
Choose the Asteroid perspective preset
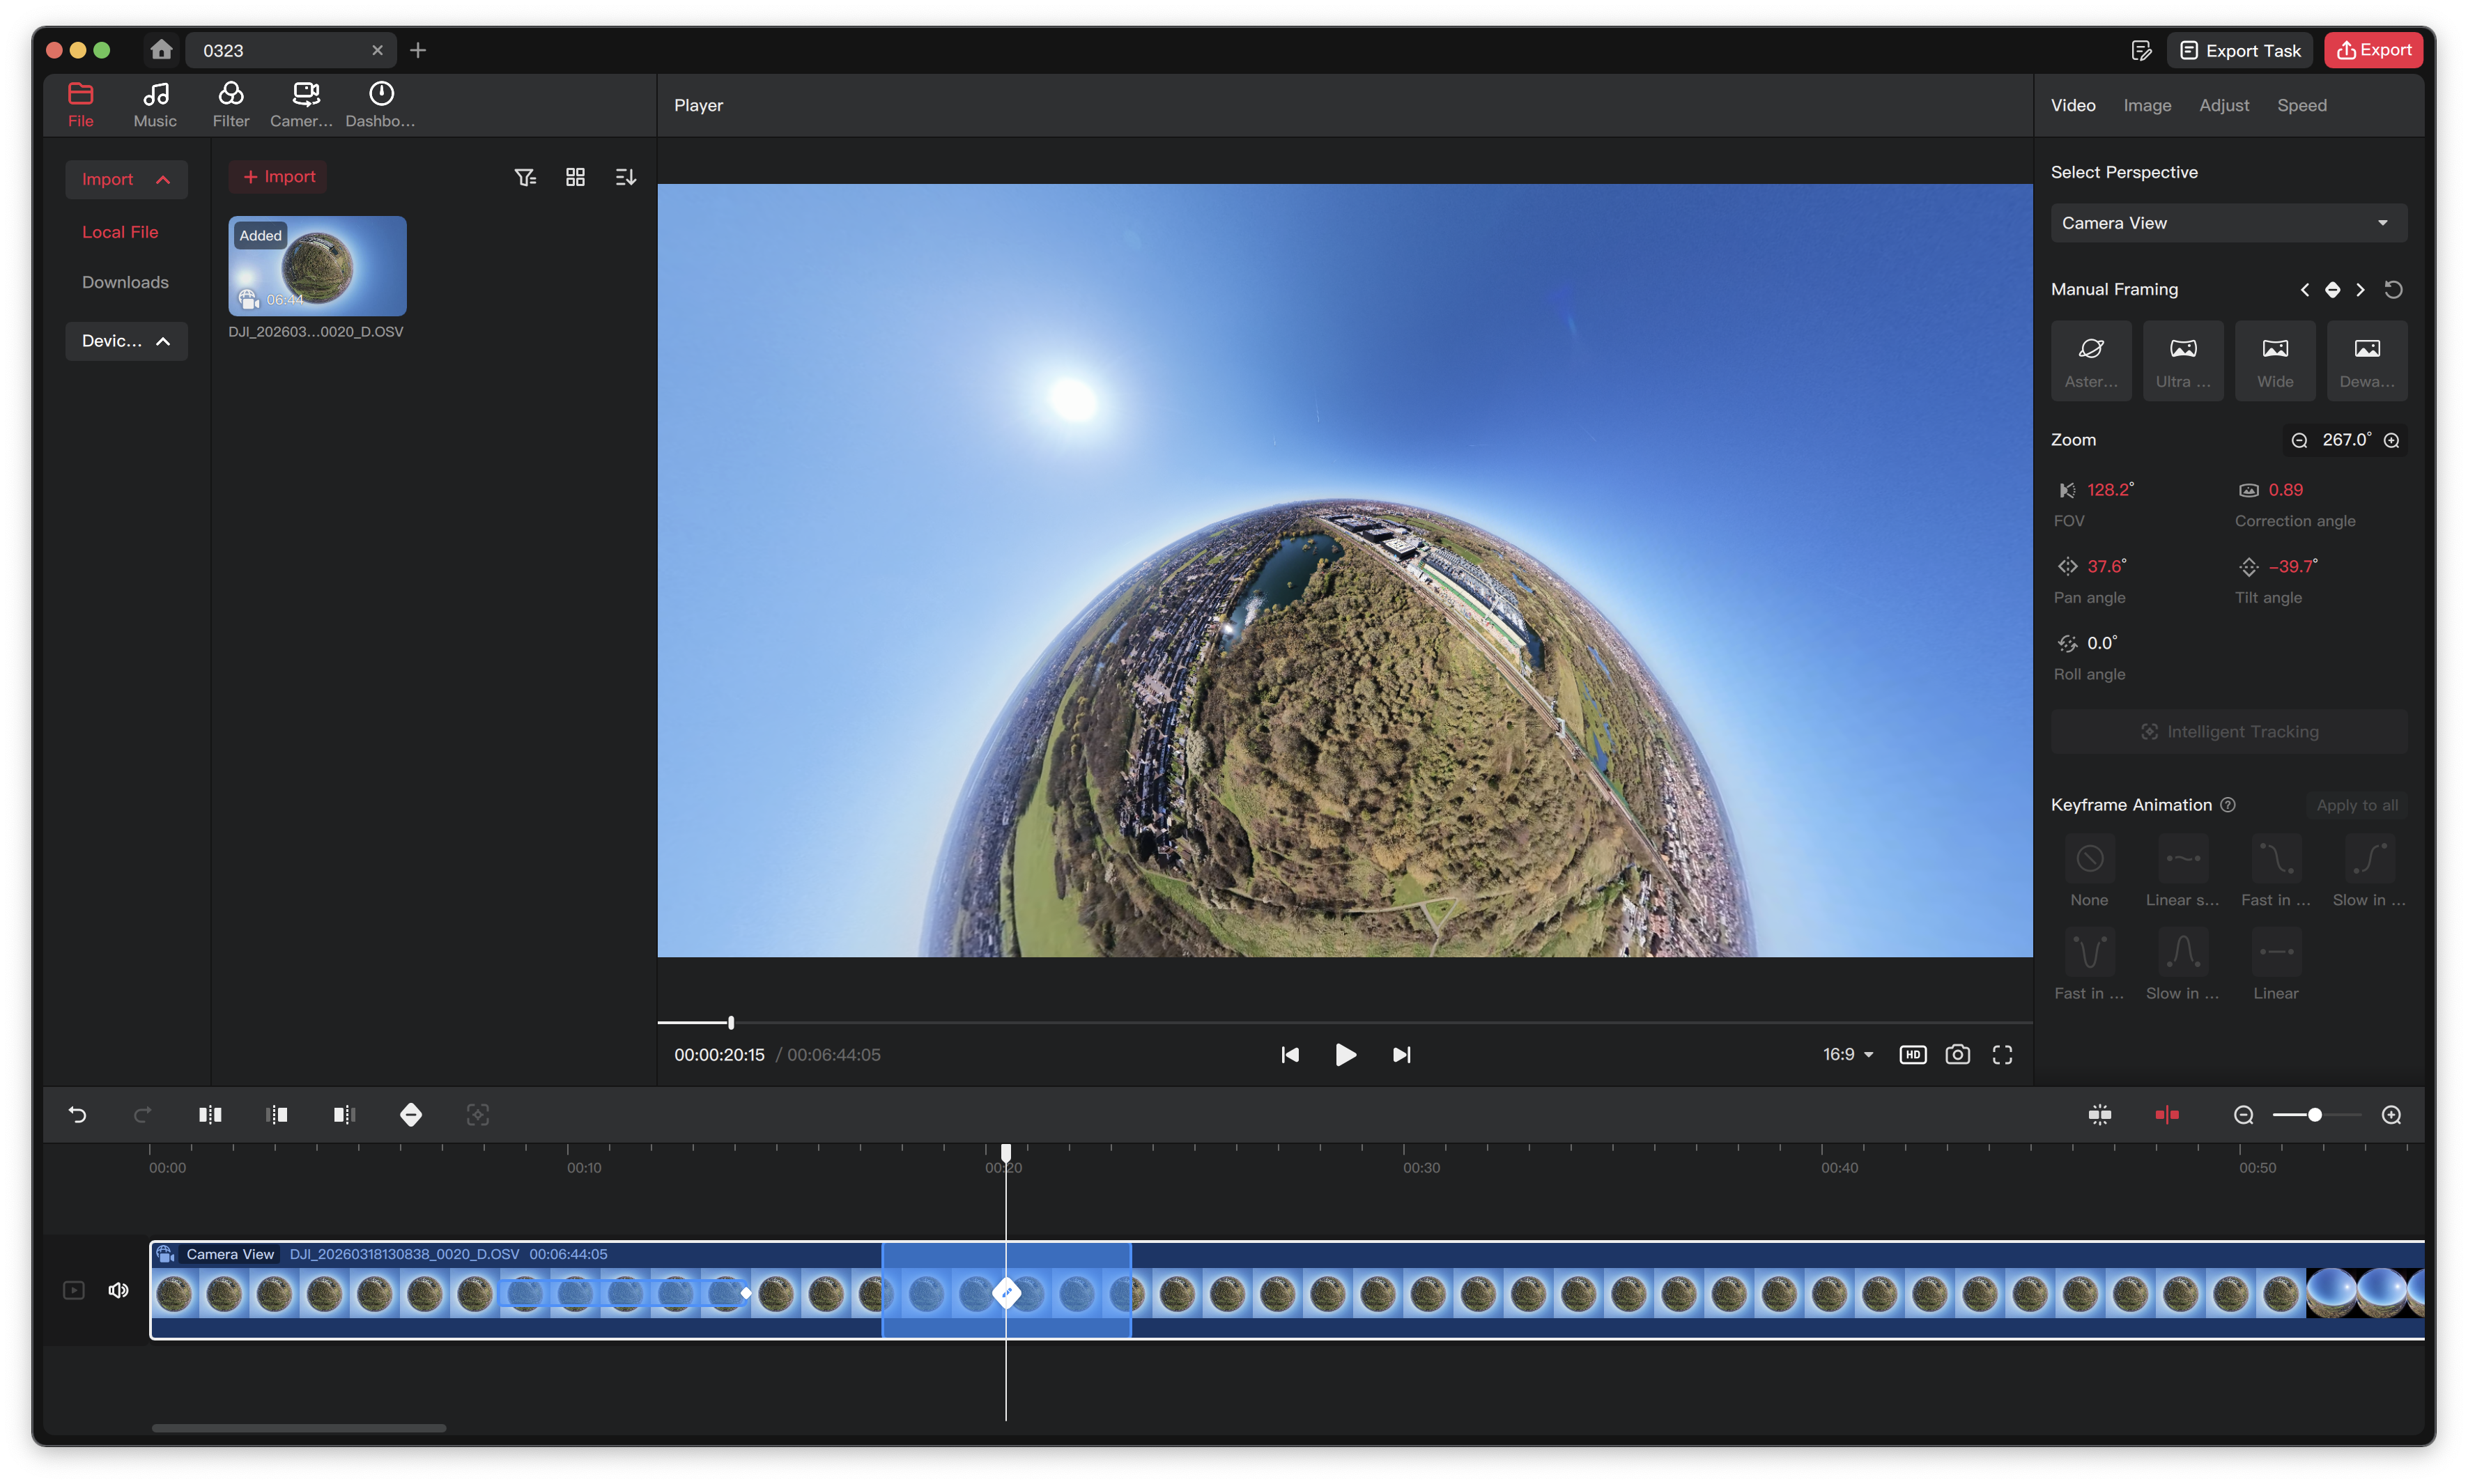pos(2090,360)
